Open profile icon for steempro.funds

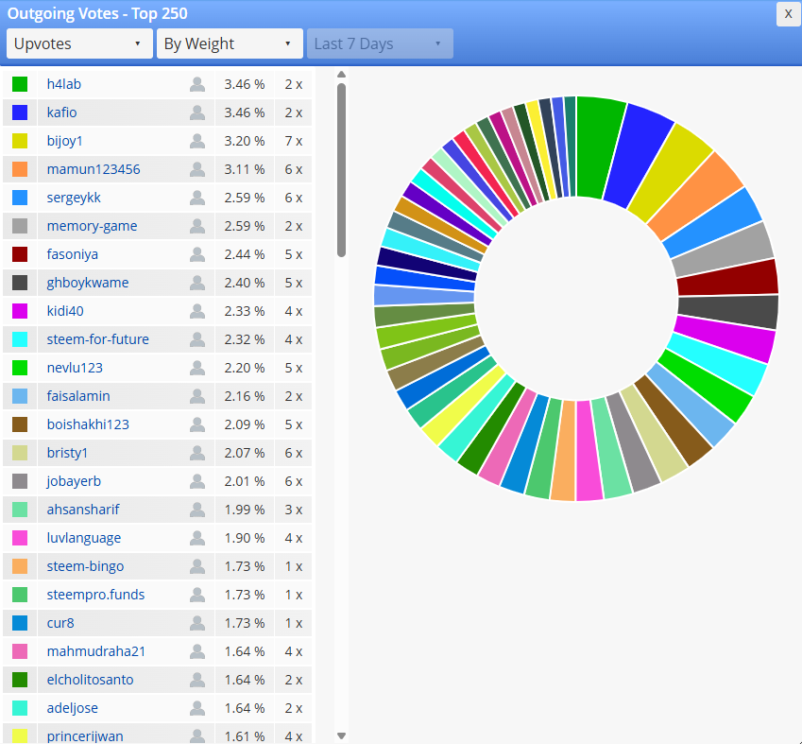coord(197,595)
